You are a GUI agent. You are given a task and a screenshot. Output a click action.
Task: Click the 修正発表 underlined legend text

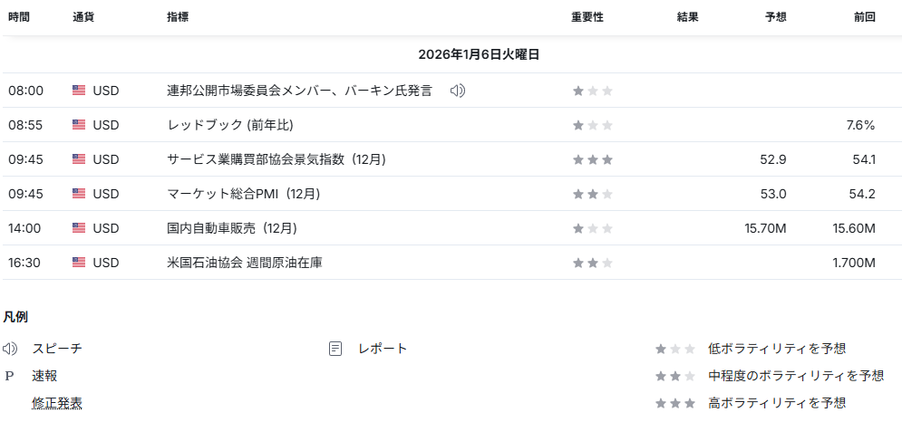[57, 403]
